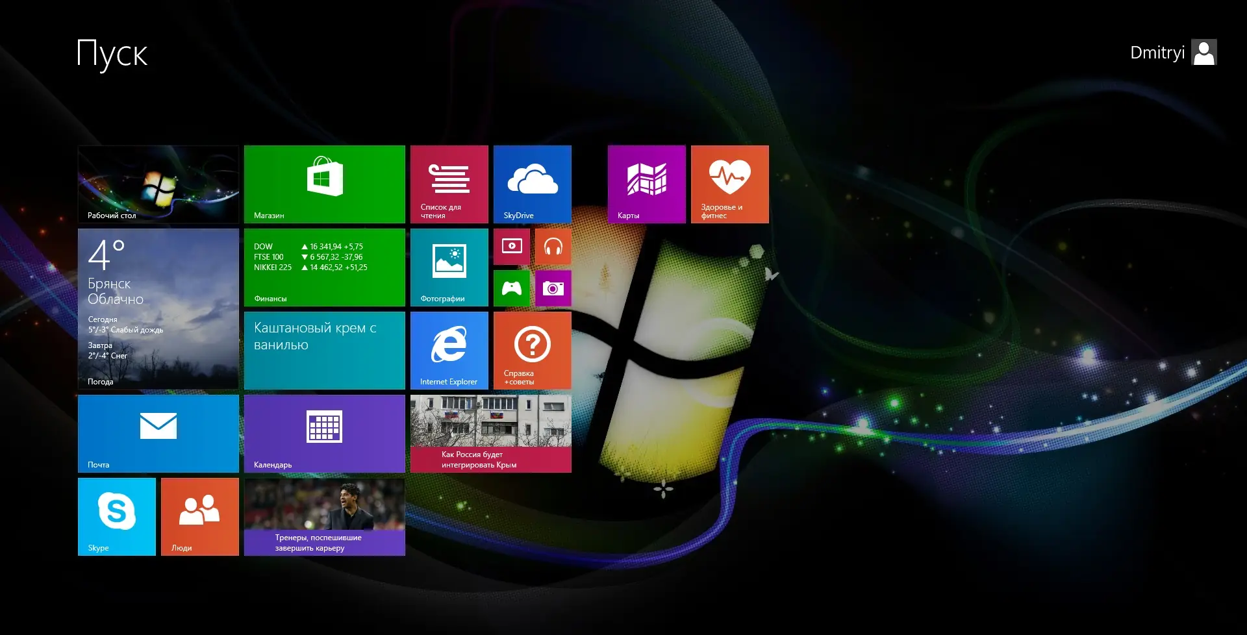Click the NIKKEI 225 index row

(x=310, y=268)
